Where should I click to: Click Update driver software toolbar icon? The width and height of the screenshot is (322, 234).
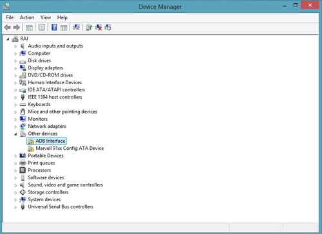pyautogui.click(x=89, y=28)
